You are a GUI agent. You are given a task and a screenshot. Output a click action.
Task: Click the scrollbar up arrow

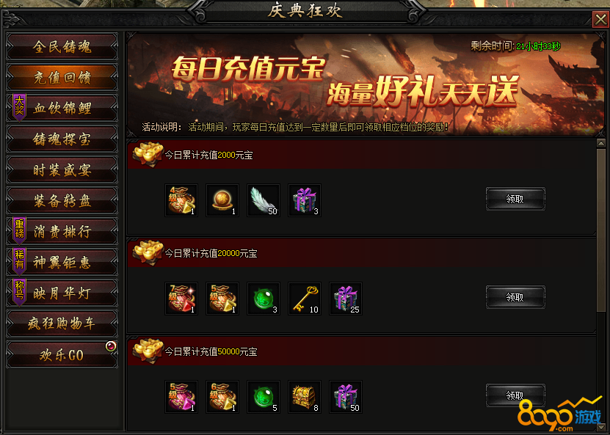(601, 143)
